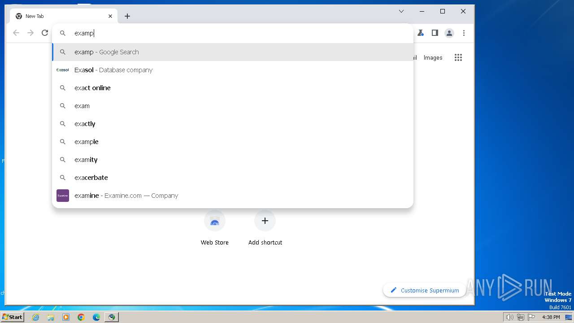Open the Images link
The image size is (574, 323).
click(x=433, y=57)
